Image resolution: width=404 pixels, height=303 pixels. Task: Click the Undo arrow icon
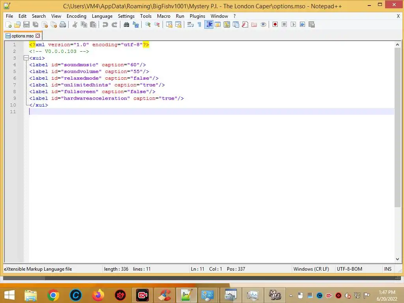click(x=105, y=24)
